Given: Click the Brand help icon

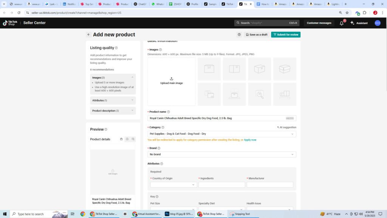Looking at the screenshot, I should pos(159,148).
